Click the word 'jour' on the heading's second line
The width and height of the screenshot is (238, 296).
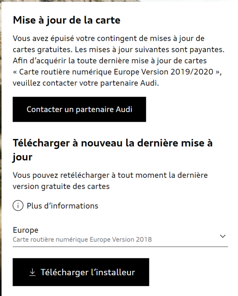coord(23,157)
